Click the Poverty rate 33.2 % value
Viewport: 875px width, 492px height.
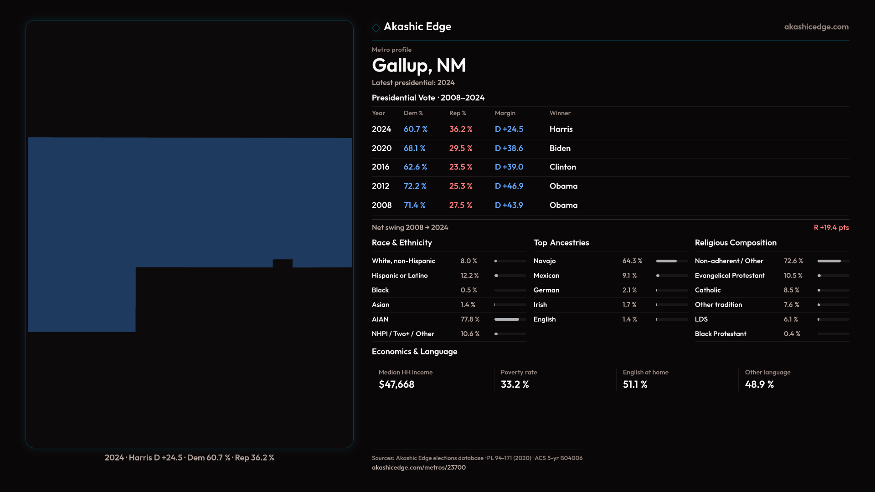[515, 384]
